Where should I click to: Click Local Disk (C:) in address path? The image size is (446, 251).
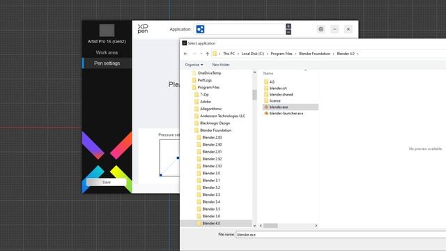pos(253,54)
